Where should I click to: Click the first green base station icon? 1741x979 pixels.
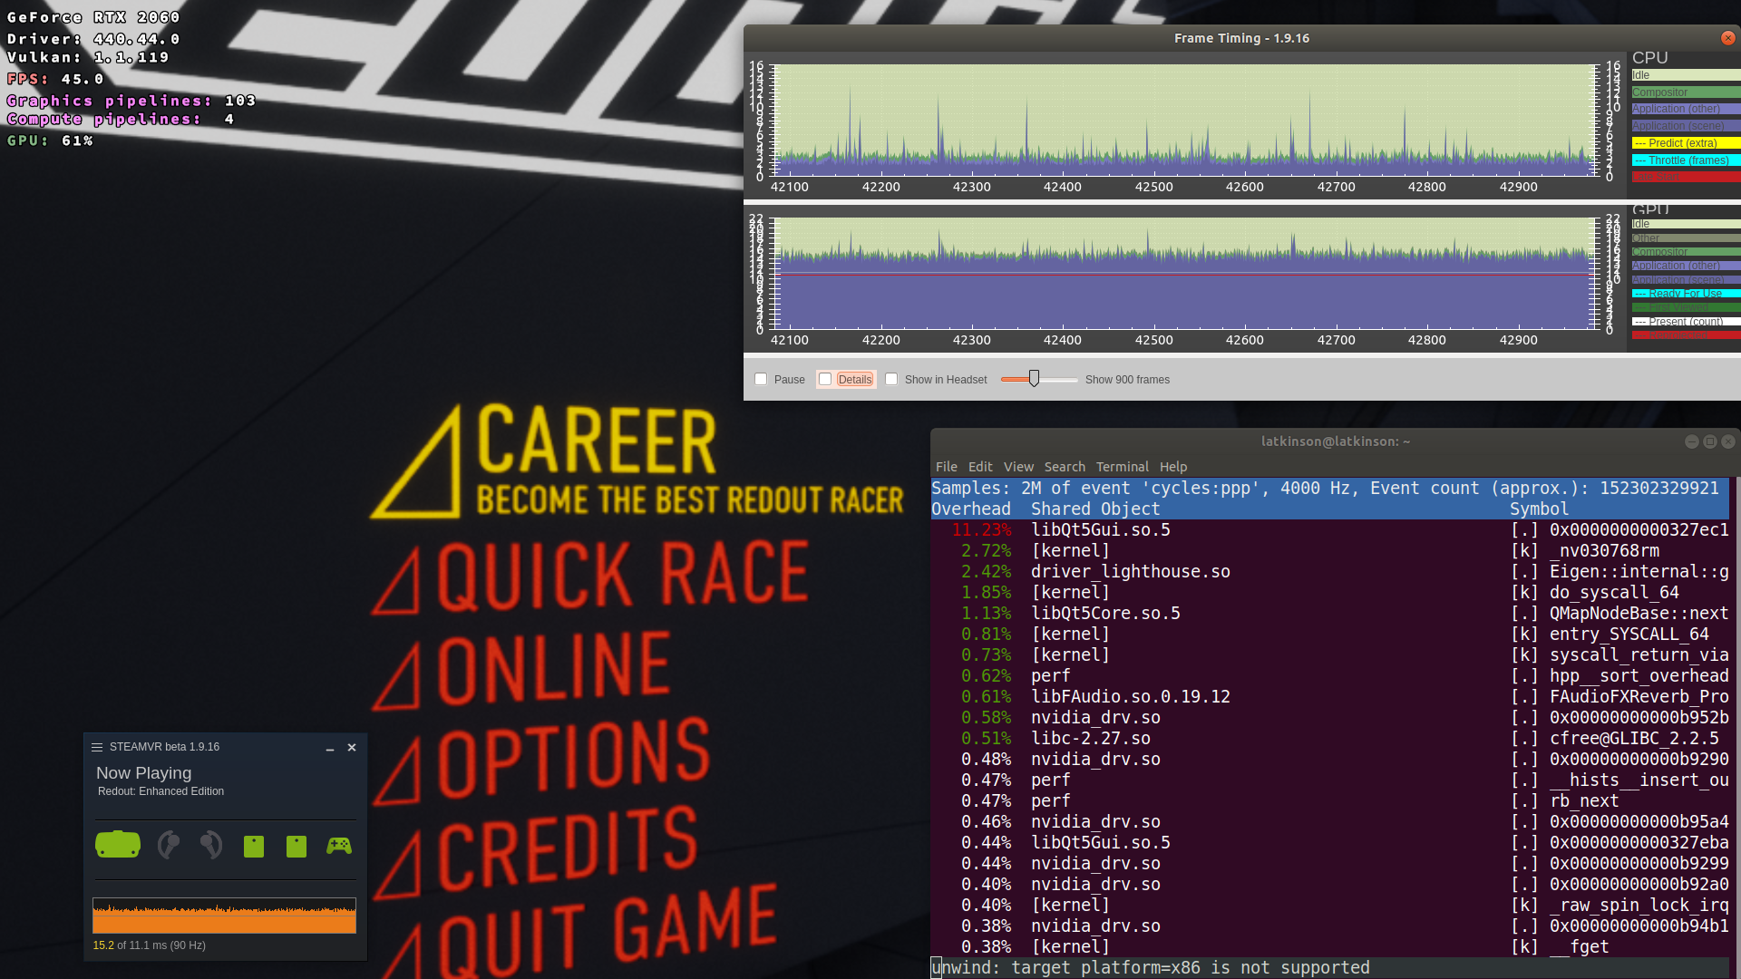pos(254,847)
